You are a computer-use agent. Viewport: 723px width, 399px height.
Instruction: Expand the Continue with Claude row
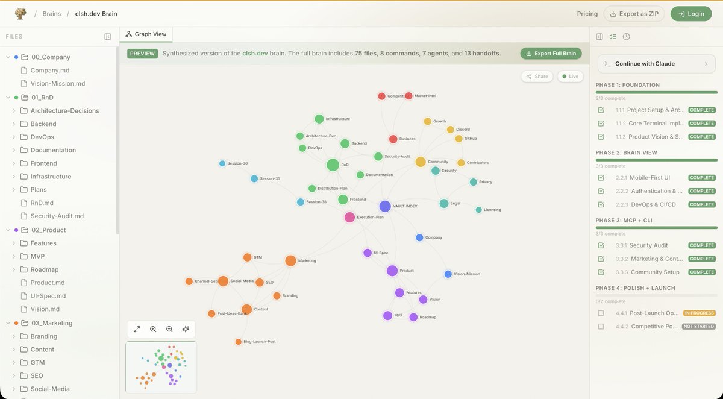point(656,64)
